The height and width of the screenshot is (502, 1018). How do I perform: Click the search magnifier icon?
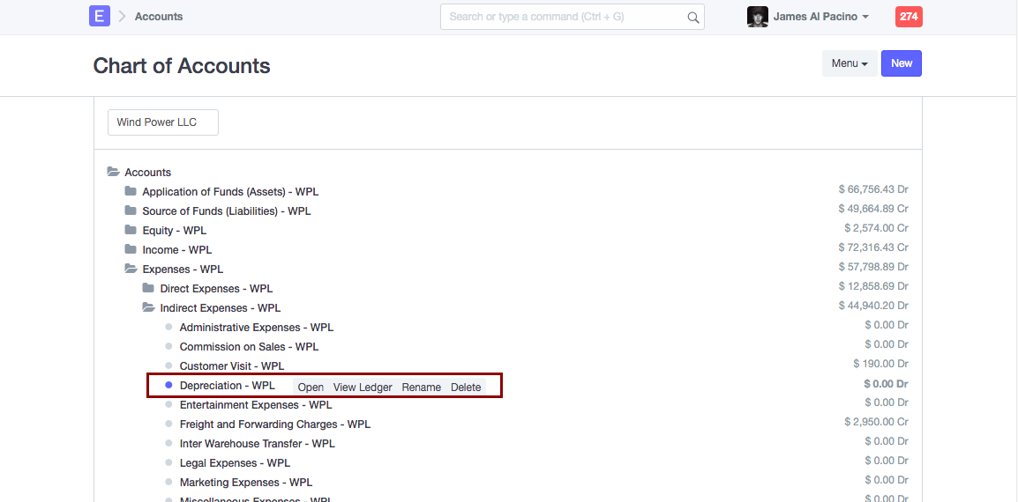(693, 17)
